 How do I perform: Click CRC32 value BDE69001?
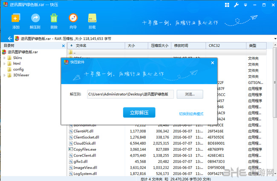[216, 143]
